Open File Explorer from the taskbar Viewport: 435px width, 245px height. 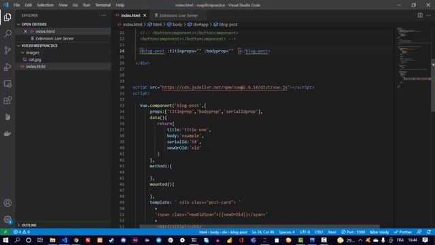point(52,240)
